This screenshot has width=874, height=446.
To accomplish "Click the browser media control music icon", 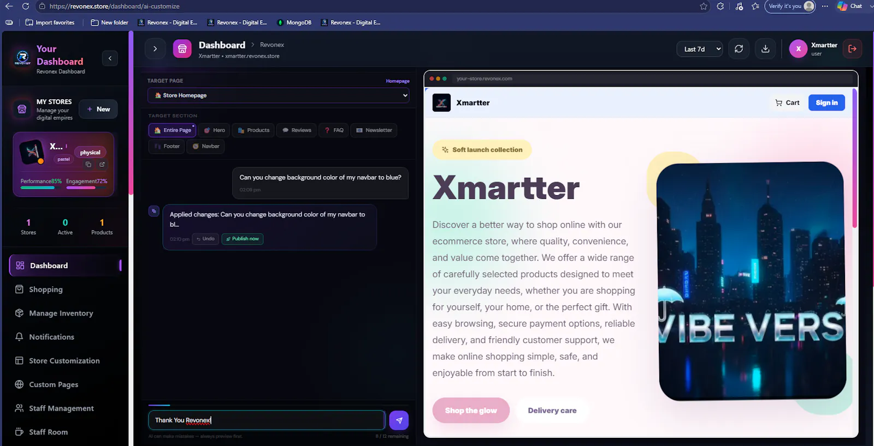I will pos(739,6).
